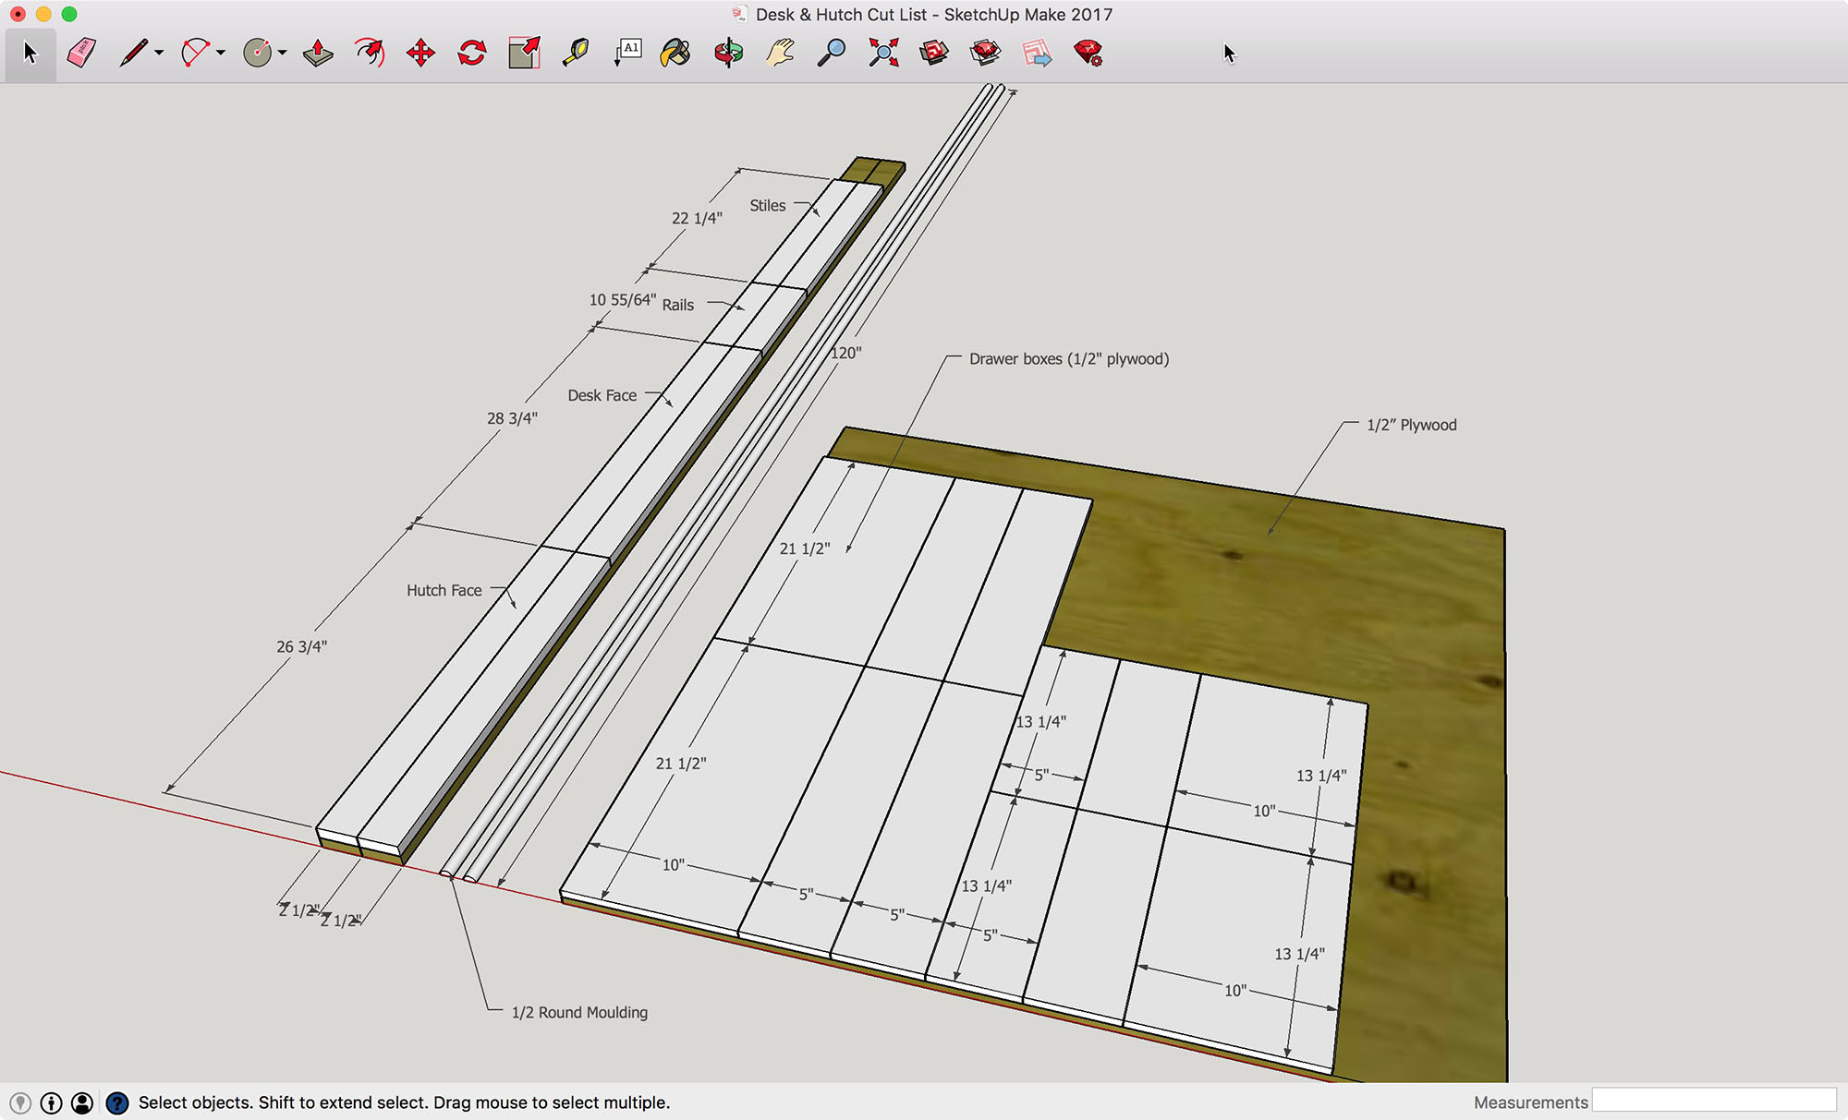The height and width of the screenshot is (1120, 1848).
Task: Click the '1/2" Plywood' label
Action: 1412,425
